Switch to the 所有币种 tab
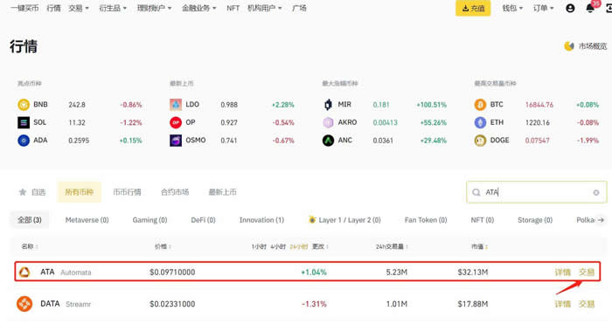Image resolution: width=612 pixels, height=324 pixels. [x=80, y=192]
